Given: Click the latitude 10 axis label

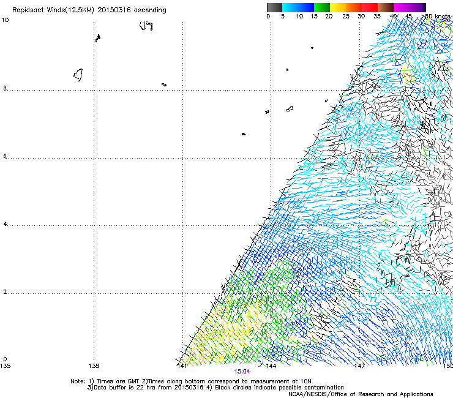Looking at the screenshot, I should point(5,20).
